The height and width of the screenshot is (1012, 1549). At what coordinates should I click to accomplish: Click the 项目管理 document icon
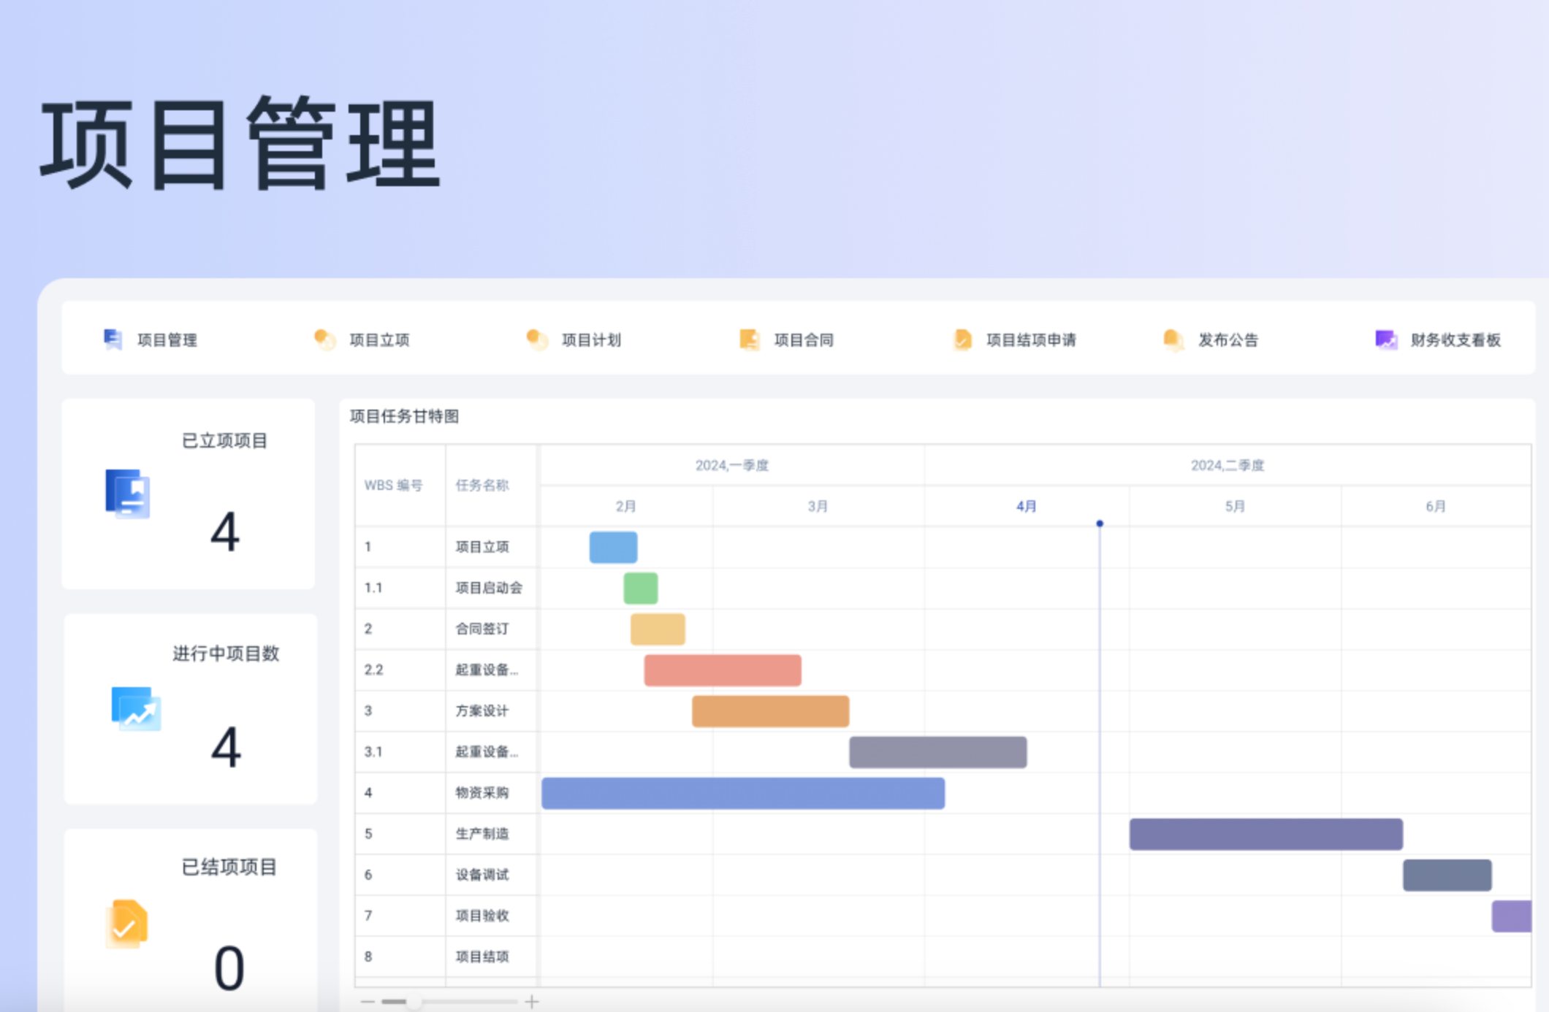coord(111,339)
